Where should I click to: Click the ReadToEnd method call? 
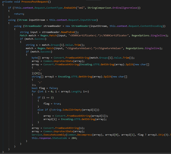68,32
